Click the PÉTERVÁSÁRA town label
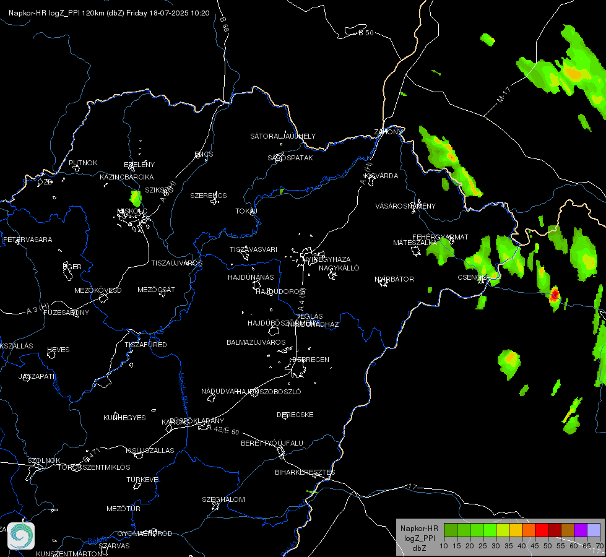 tap(27, 240)
